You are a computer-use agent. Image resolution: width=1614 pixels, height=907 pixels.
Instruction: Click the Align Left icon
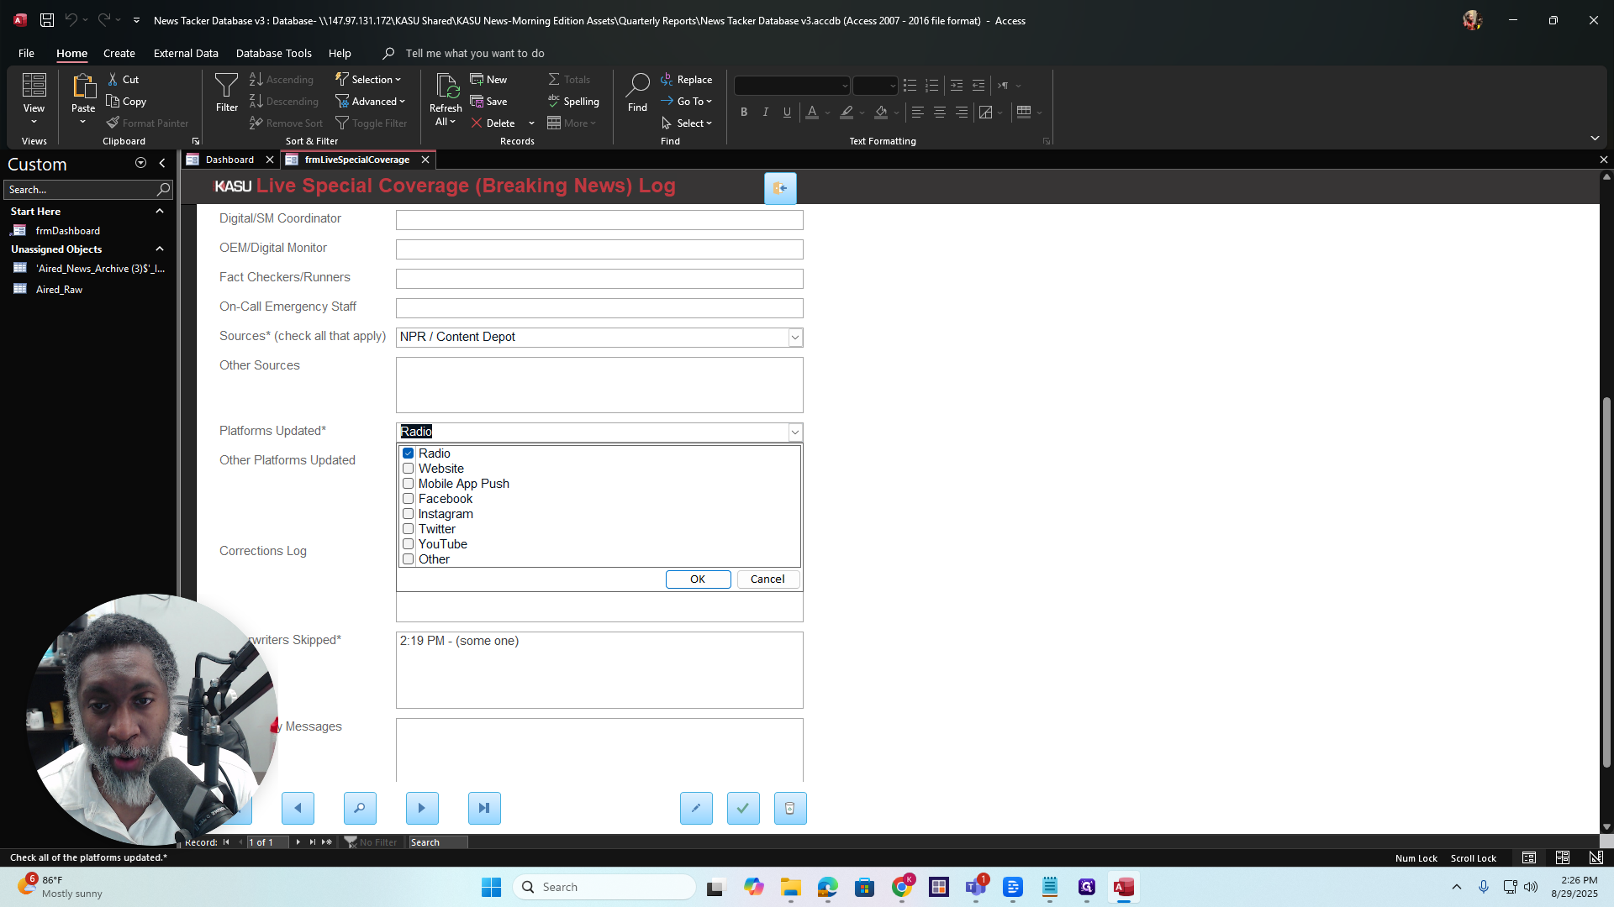[x=918, y=112]
